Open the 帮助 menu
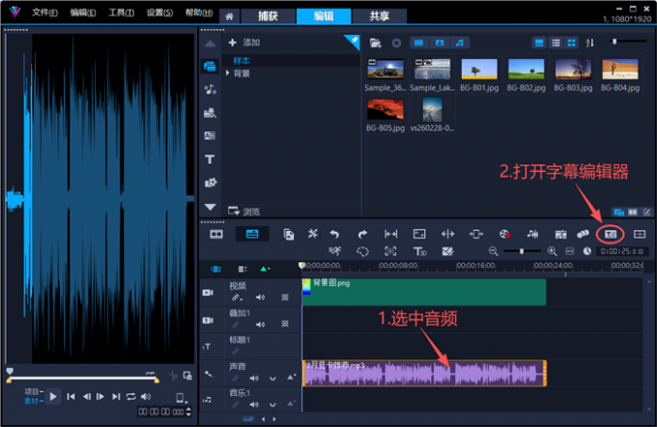 coord(199,13)
